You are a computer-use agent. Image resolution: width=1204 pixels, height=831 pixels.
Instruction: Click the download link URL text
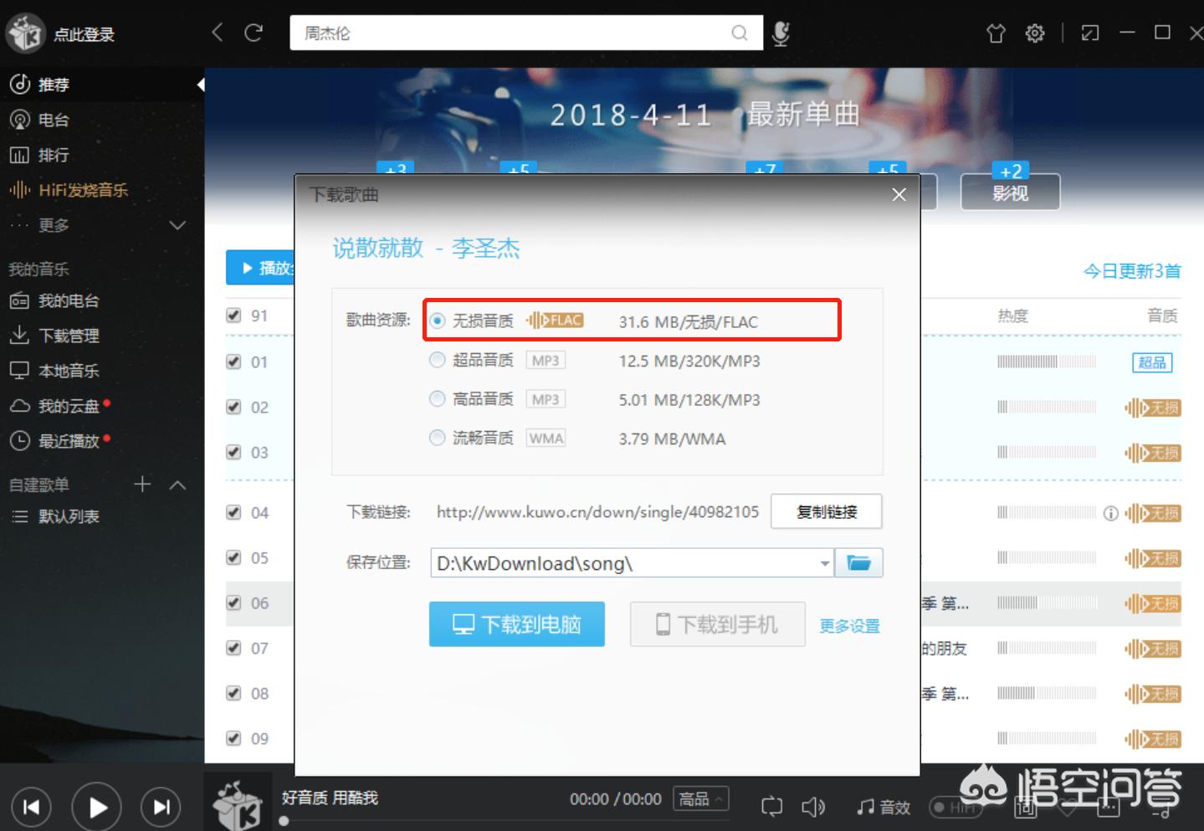(x=597, y=512)
